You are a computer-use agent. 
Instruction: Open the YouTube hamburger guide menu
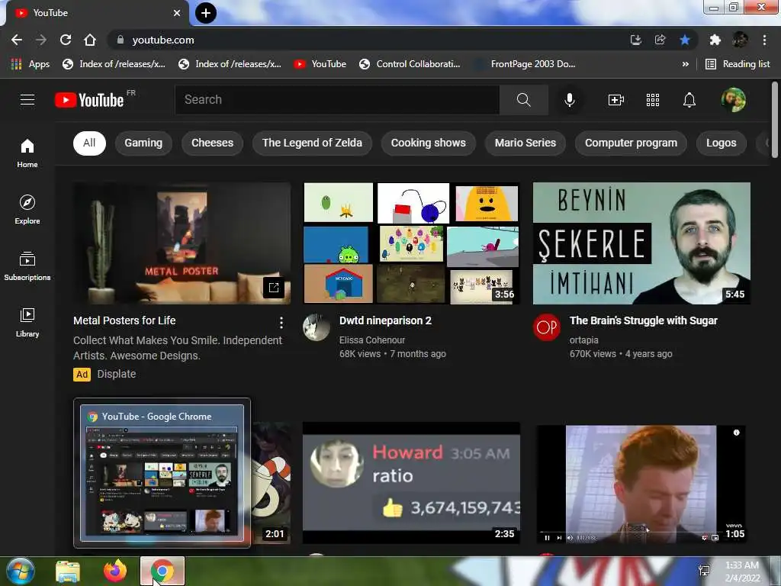coord(27,100)
